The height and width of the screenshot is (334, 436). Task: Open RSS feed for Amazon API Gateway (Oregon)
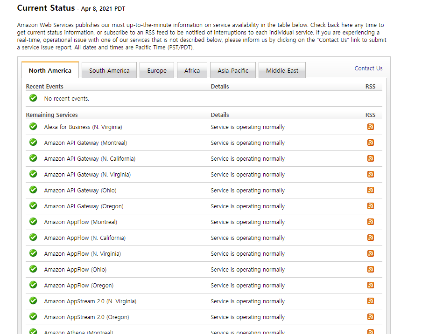pyautogui.click(x=370, y=206)
